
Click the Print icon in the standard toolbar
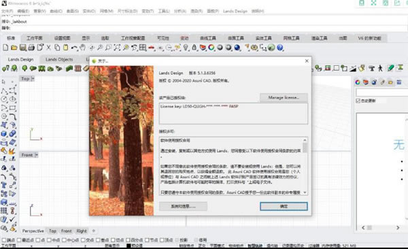pos(31,48)
